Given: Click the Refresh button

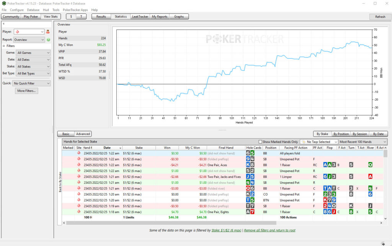Looking at the screenshot, I should 380,17.
